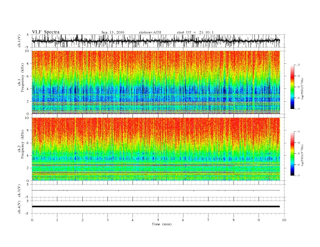The height and width of the screenshot is (247, 320).
Task: Click the ch.1 waveform trace panel
Action: [159, 41]
